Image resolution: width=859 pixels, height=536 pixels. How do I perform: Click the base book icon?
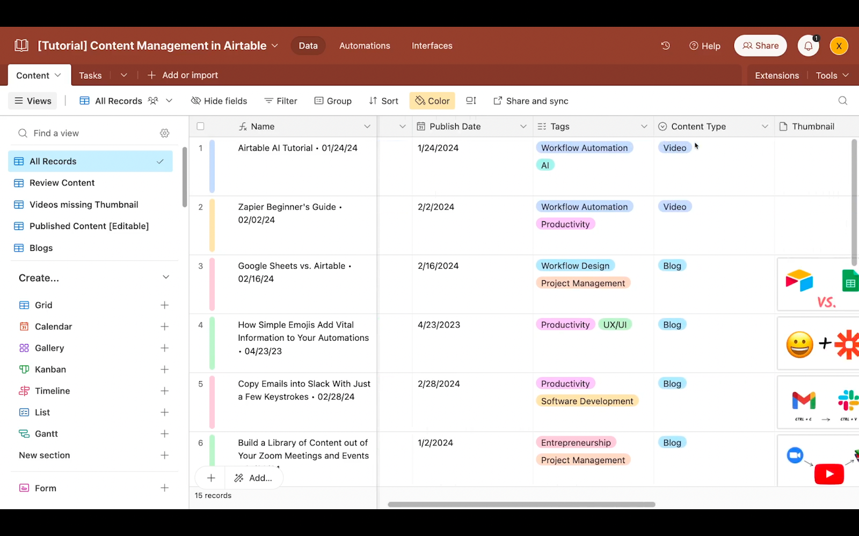click(21, 46)
